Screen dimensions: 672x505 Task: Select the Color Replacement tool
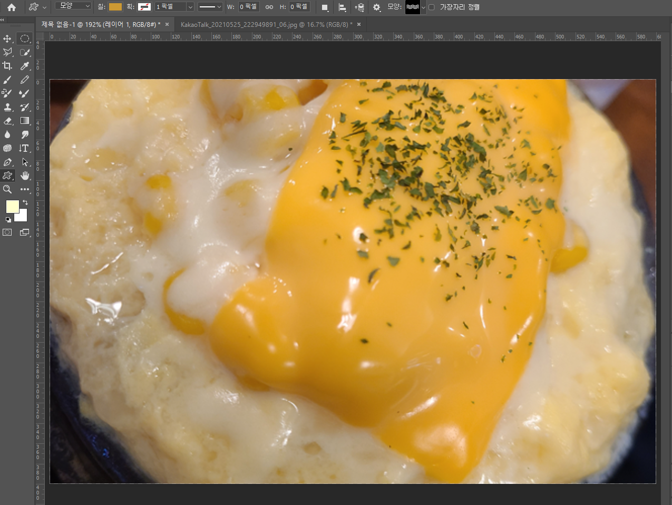[7, 93]
